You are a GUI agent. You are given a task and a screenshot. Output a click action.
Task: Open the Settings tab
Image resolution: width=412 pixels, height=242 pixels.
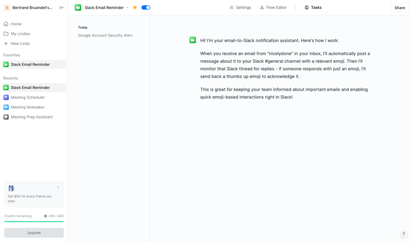tap(241, 8)
